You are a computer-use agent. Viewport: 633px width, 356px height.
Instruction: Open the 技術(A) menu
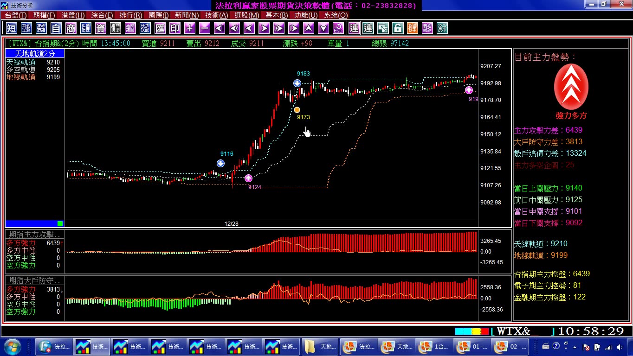coord(217,15)
